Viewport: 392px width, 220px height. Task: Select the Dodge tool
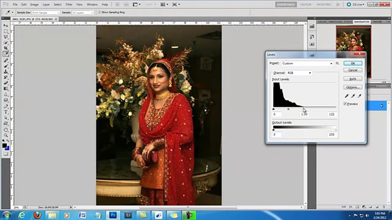6,100
